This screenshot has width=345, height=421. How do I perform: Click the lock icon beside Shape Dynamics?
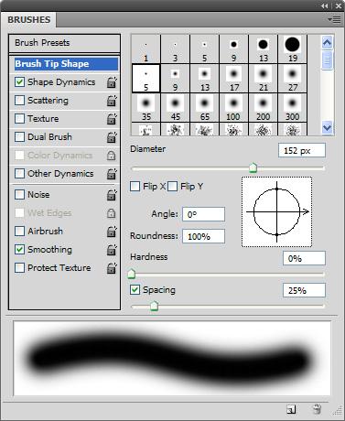(x=112, y=82)
